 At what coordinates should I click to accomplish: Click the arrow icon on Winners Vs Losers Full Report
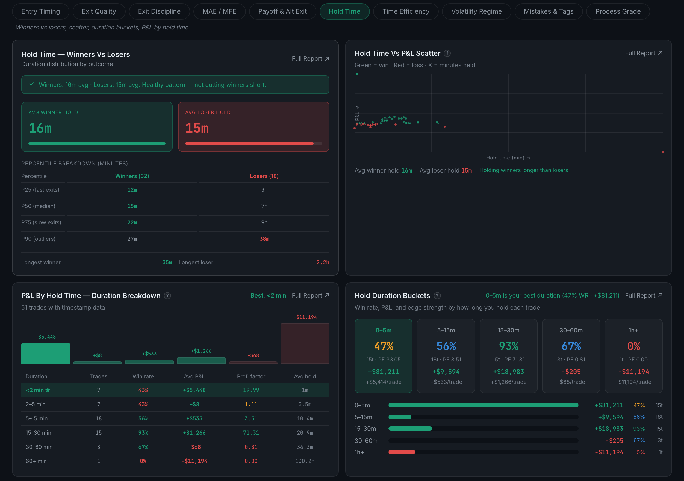coord(327,59)
